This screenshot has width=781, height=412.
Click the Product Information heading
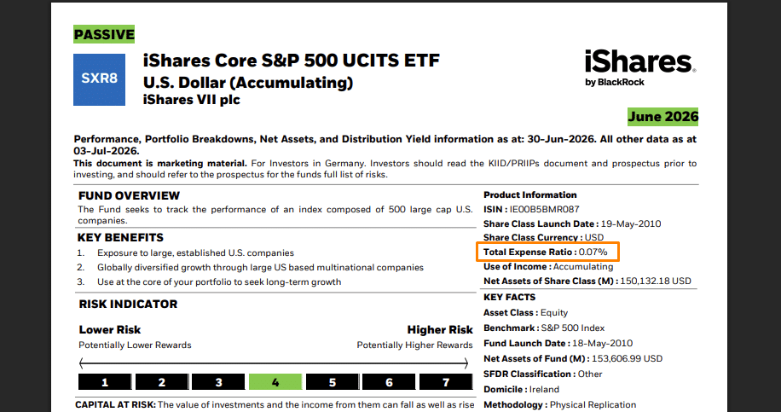click(x=530, y=194)
